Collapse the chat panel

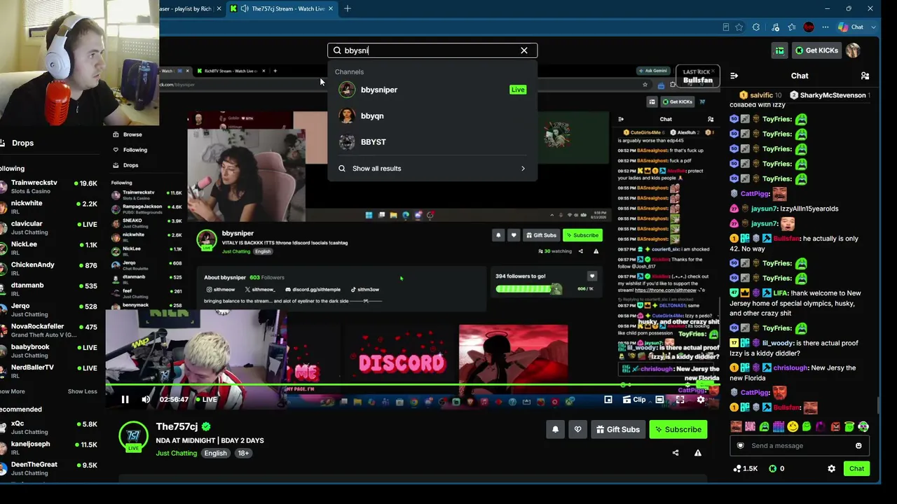coord(734,76)
